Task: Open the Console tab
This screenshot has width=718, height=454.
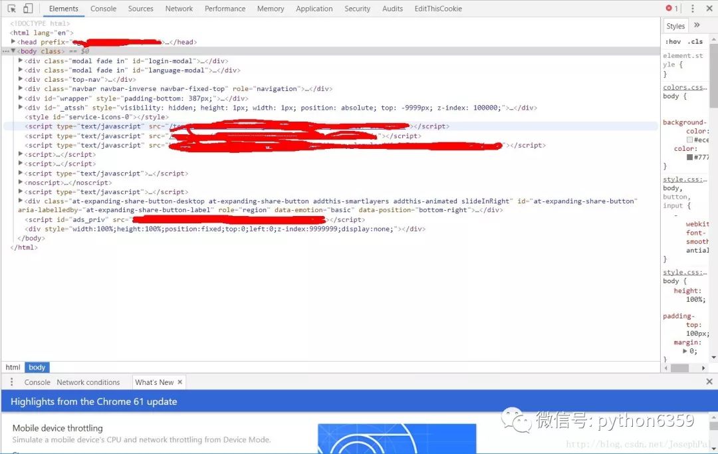Action: coord(103,9)
